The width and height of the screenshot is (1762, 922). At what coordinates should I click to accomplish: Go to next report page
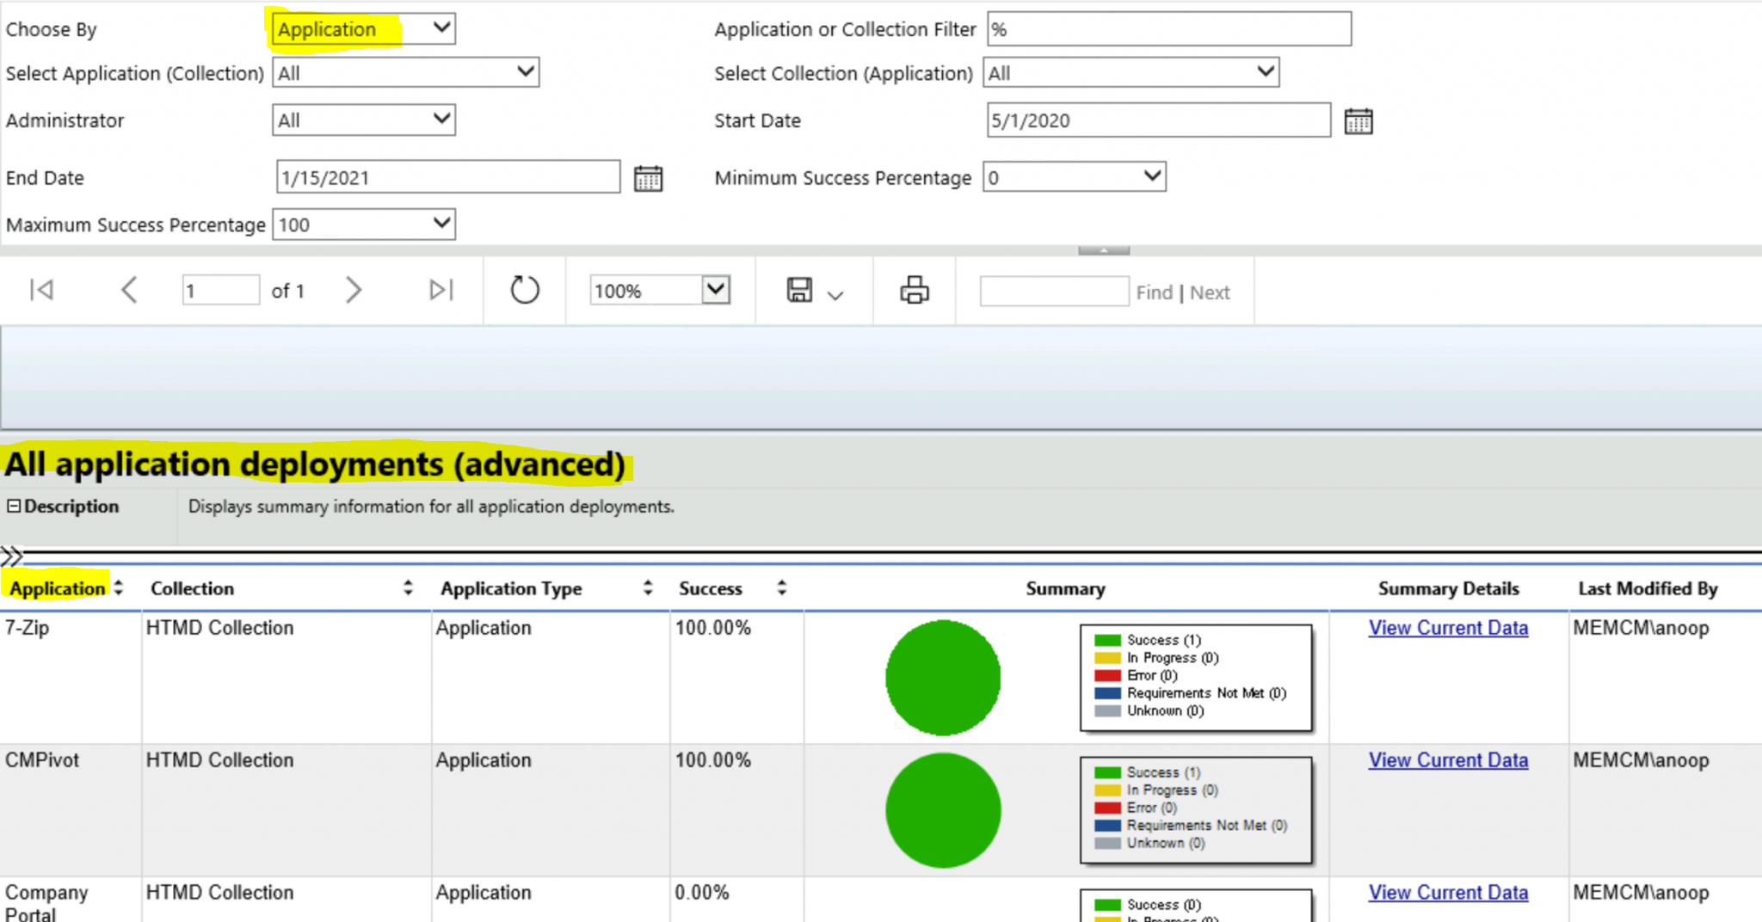353,291
